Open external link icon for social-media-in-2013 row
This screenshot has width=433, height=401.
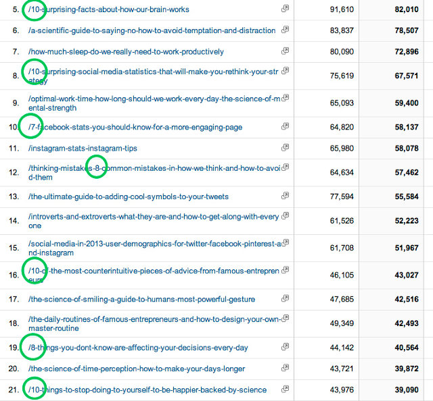[x=286, y=243]
